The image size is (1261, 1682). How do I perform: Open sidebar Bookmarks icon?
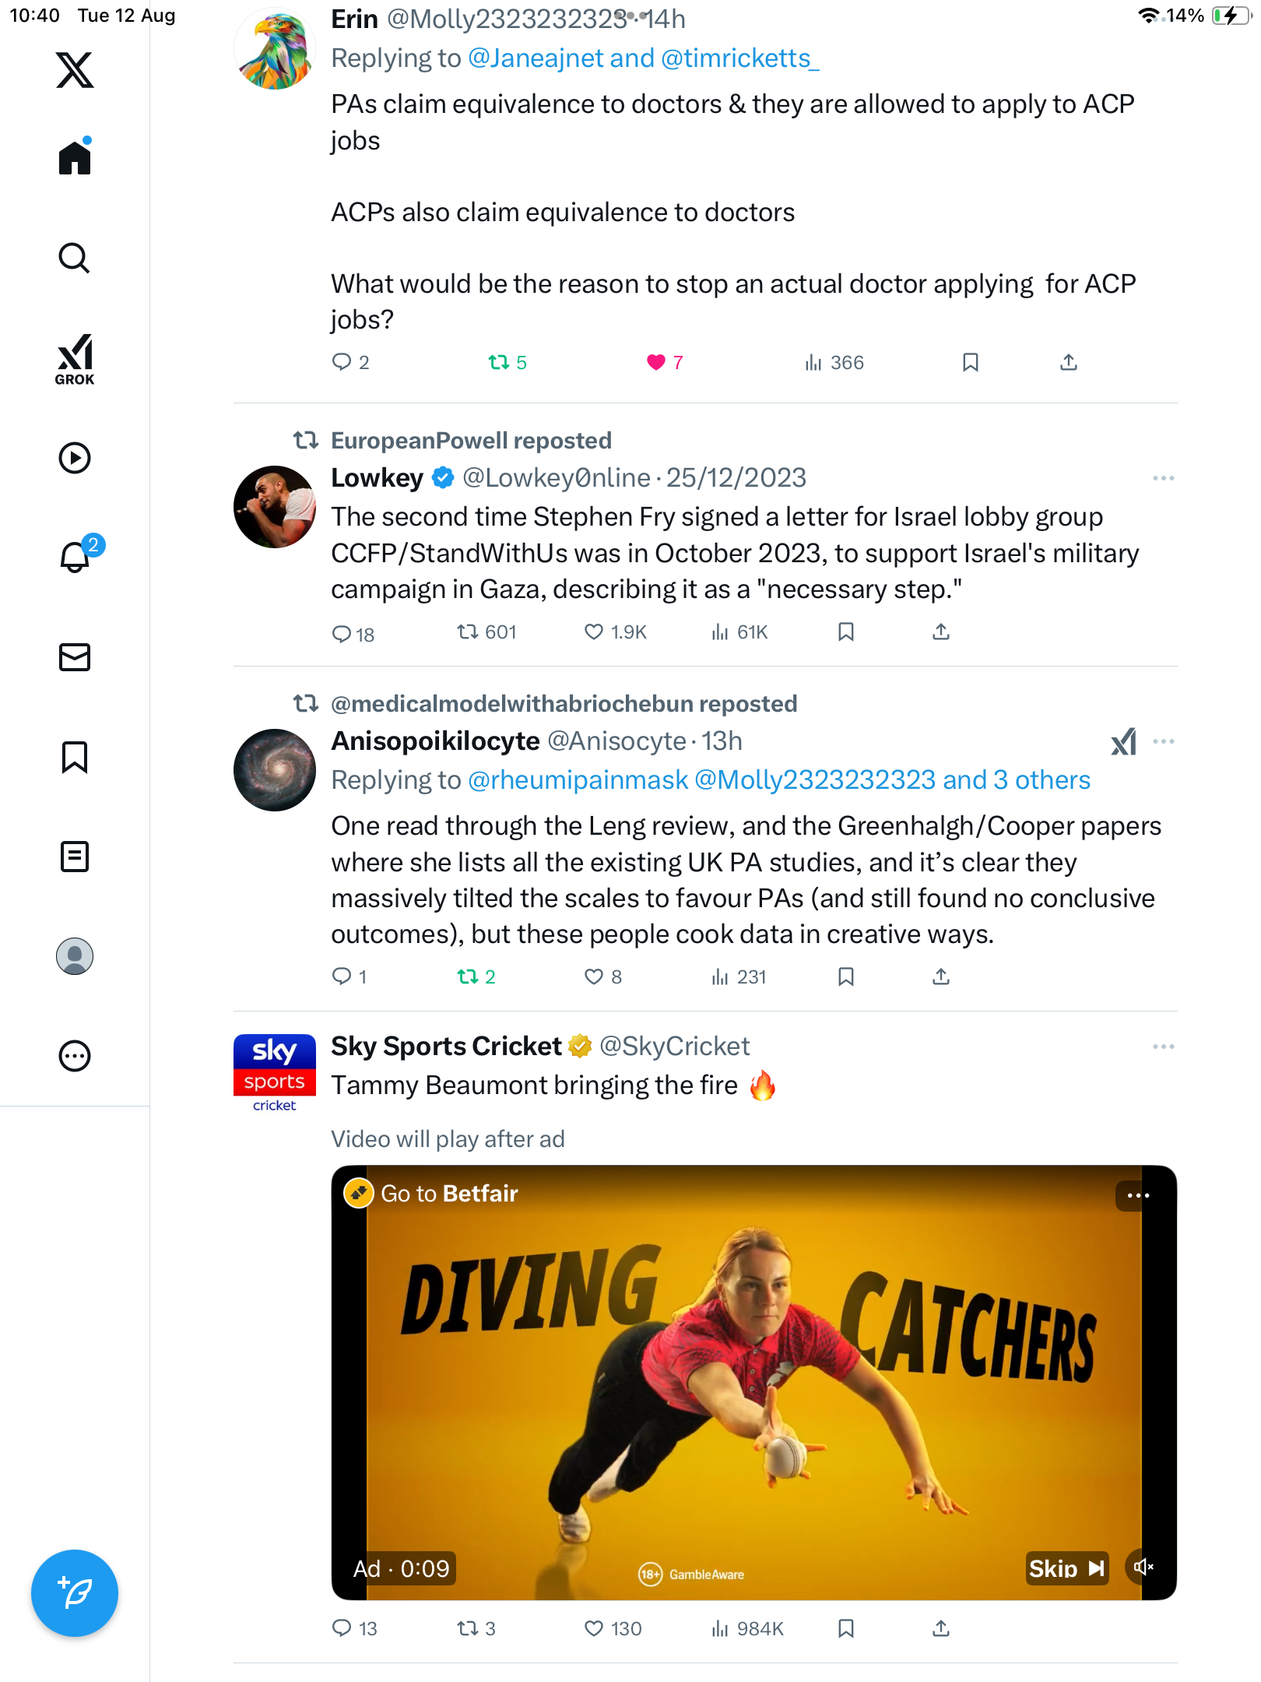tap(75, 757)
